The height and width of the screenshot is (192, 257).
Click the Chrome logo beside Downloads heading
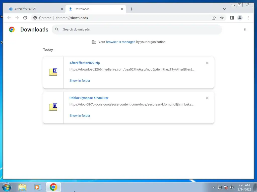pos(12,29)
